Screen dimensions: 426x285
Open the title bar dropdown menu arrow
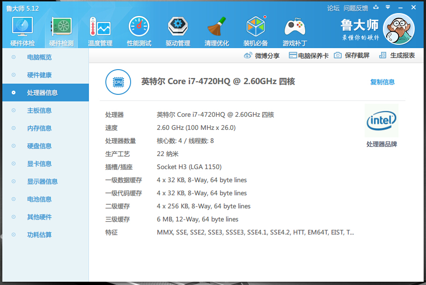388,7
